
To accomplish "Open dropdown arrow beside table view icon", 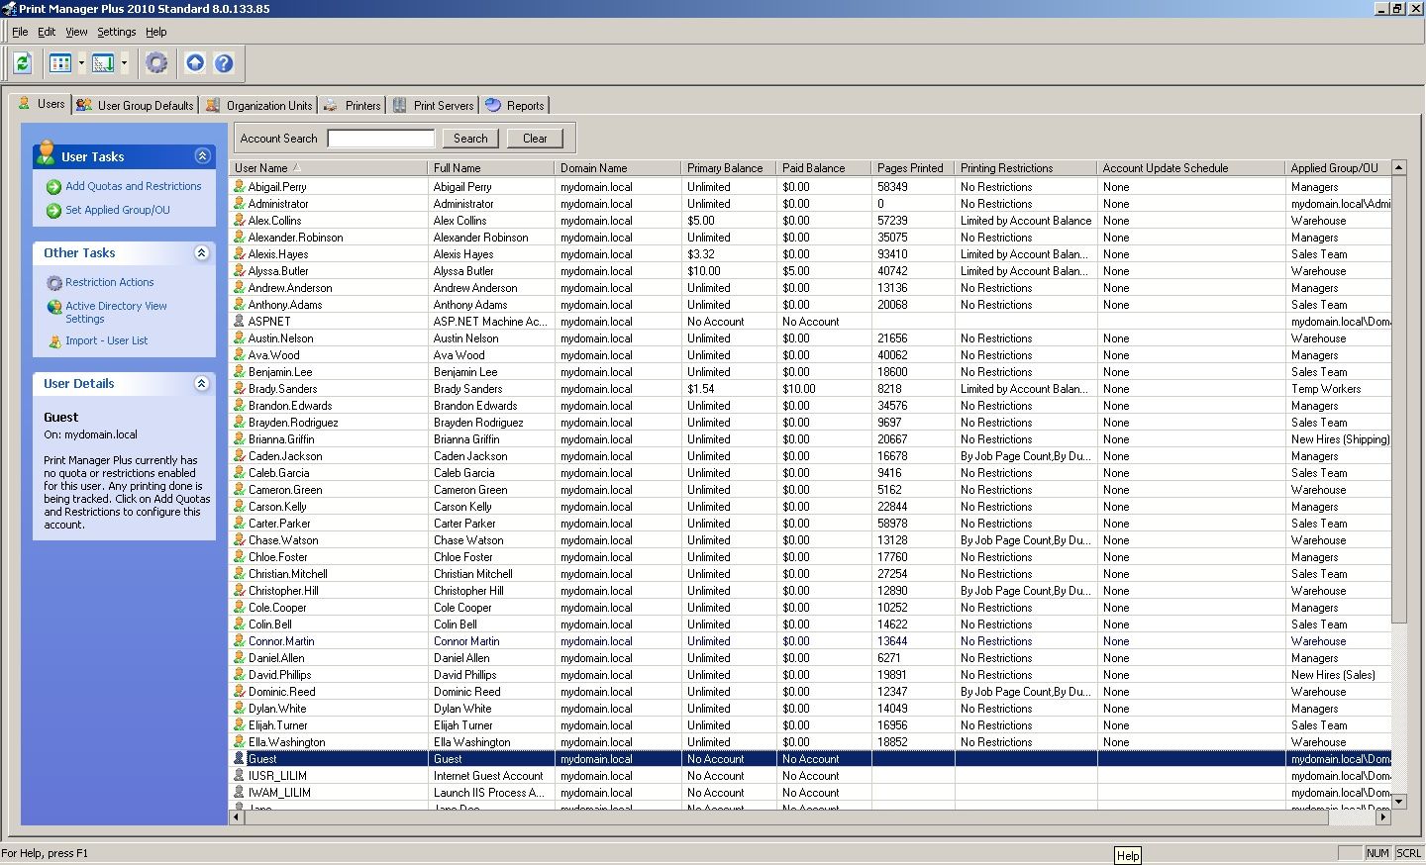I will pos(81,63).
